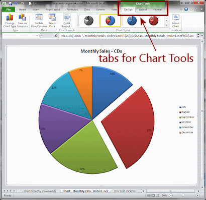206x200 pixels.
Task: Open the Review ribbon tab
Action: [100, 10]
